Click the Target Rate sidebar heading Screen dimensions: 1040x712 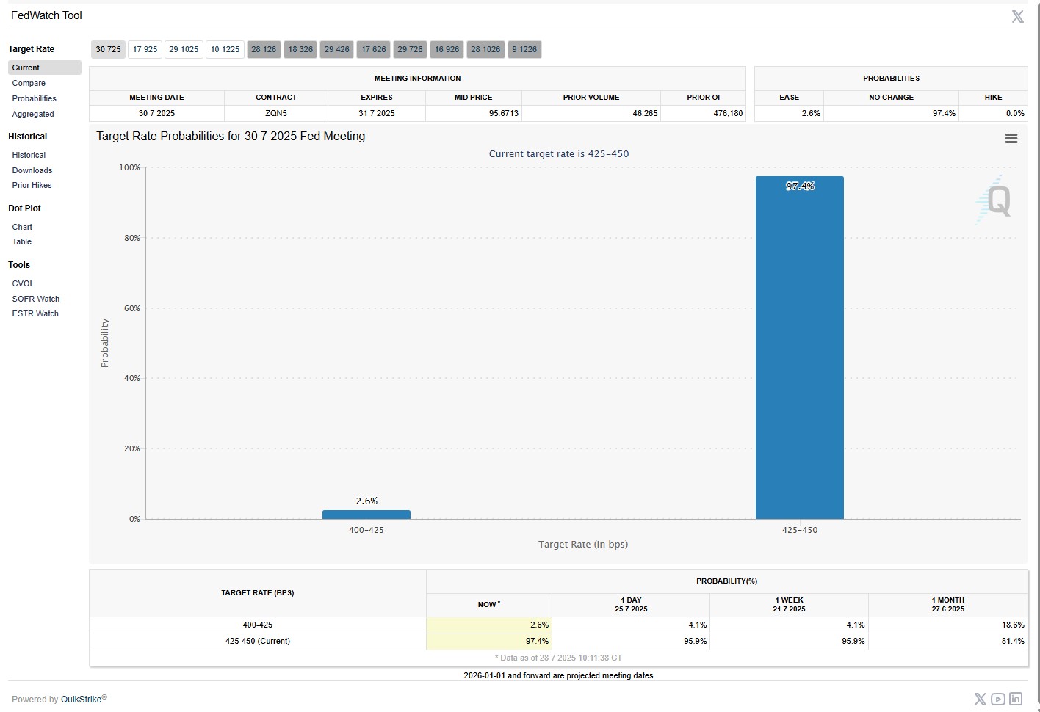(x=31, y=49)
